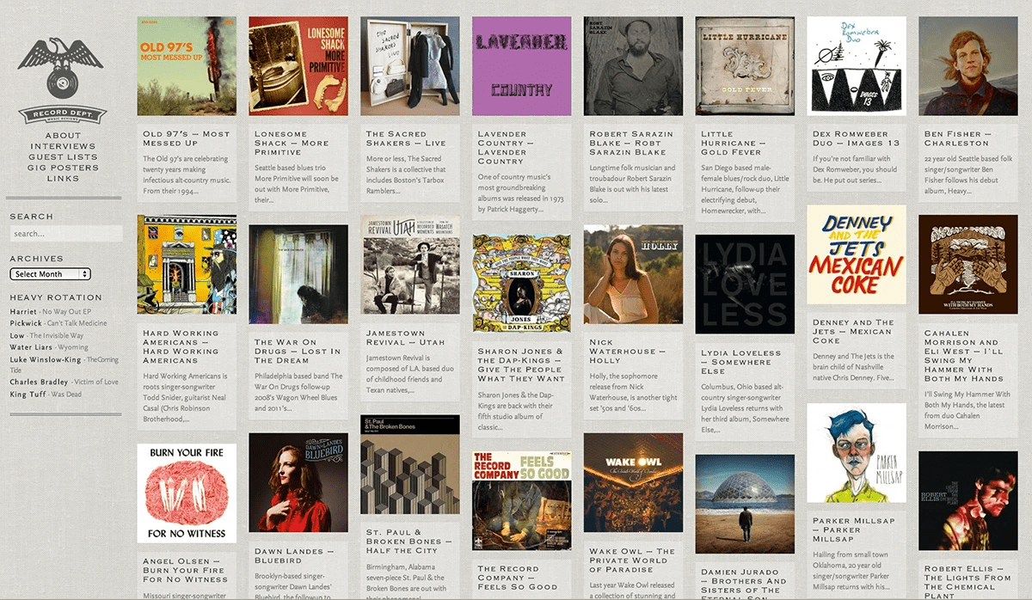Open King Tuff's Was Dead link
The height and width of the screenshot is (600, 1032).
(x=46, y=393)
